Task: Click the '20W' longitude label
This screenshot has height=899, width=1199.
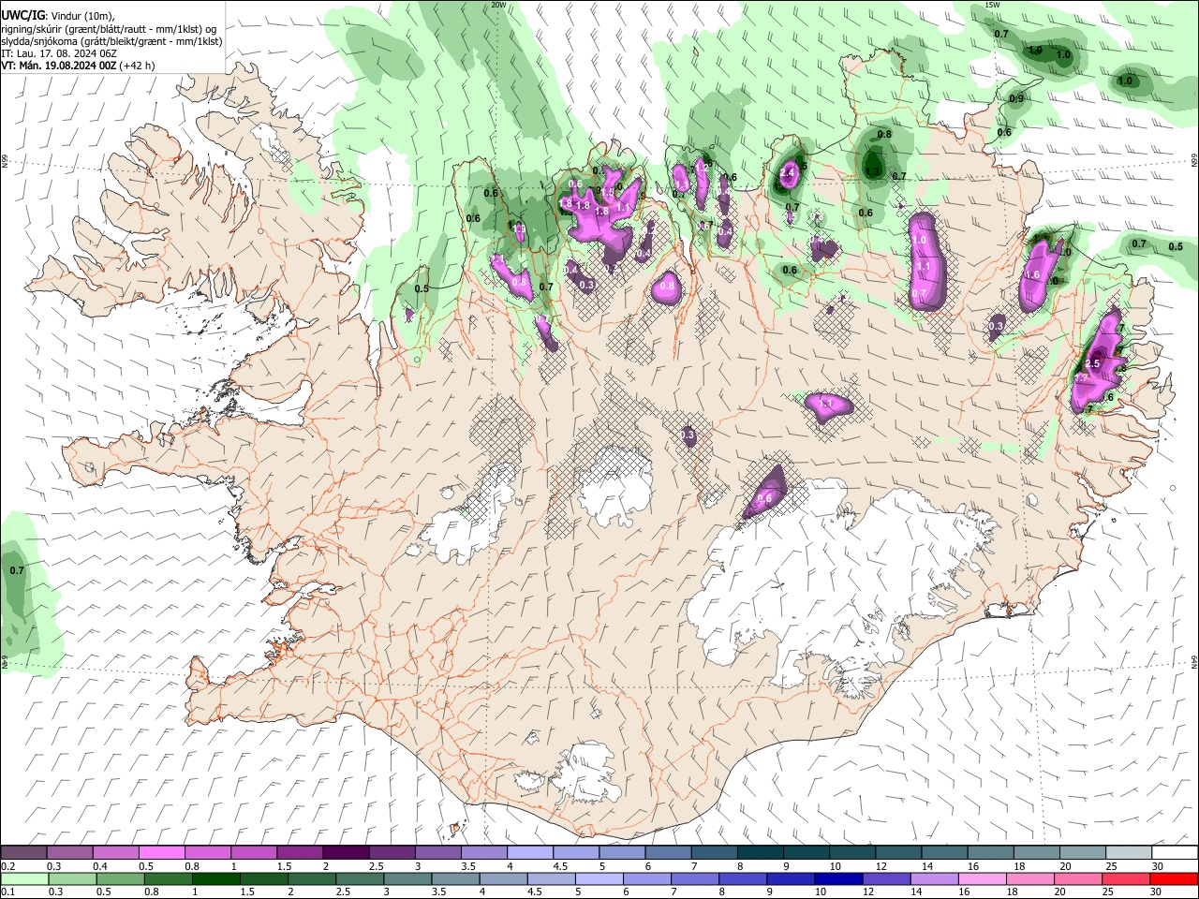Action: click(498, 5)
